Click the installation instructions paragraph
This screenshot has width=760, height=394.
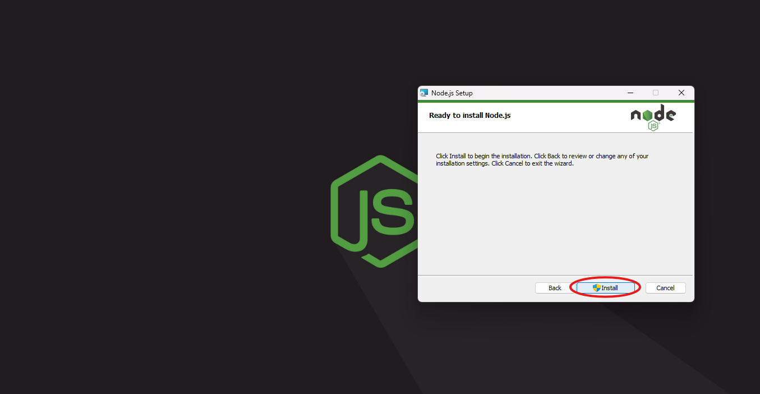541,160
